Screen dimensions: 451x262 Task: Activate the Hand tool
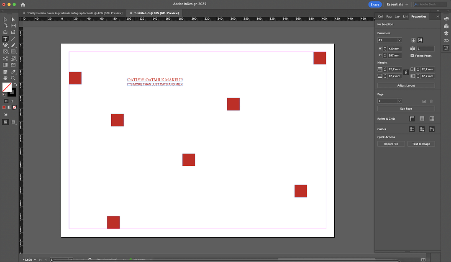5,78
